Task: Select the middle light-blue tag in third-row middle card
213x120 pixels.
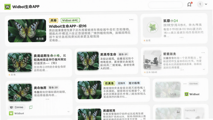Action: click(x=121, y=83)
